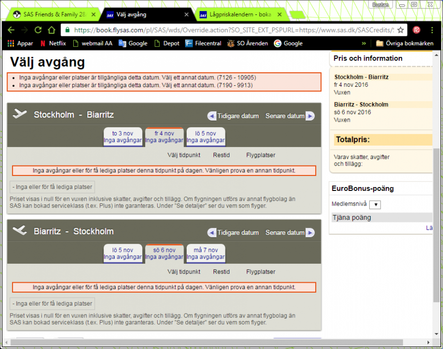Go back with browser back arrow
Image resolution: width=443 pixels, height=349 pixels.
click(x=11, y=30)
